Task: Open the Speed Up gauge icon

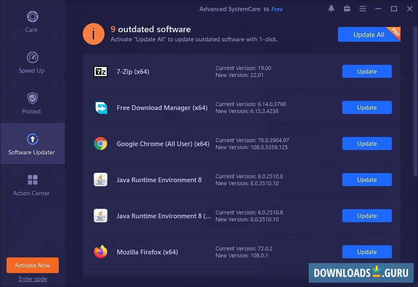Action: coord(33,57)
